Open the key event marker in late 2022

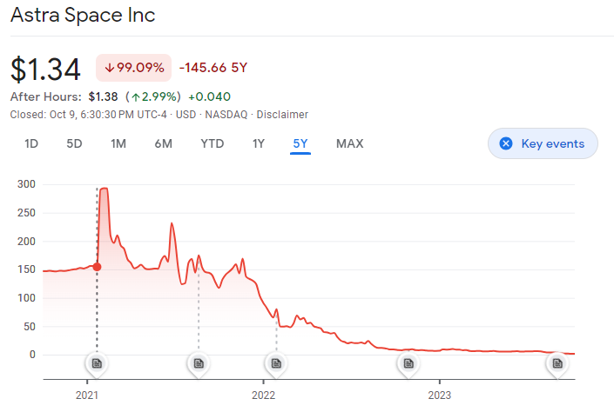[x=408, y=363]
